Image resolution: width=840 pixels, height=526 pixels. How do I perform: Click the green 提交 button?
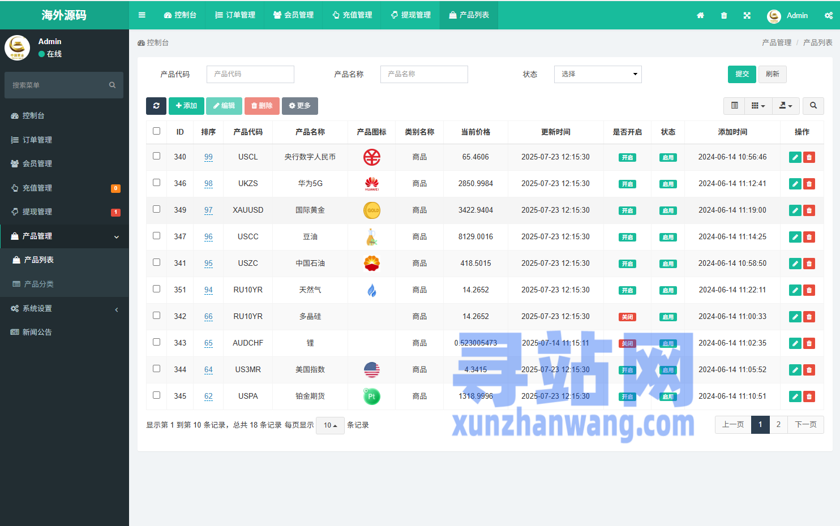(x=742, y=74)
